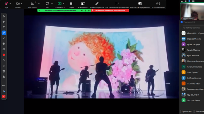Choose the Text annotation tool

click(4, 27)
